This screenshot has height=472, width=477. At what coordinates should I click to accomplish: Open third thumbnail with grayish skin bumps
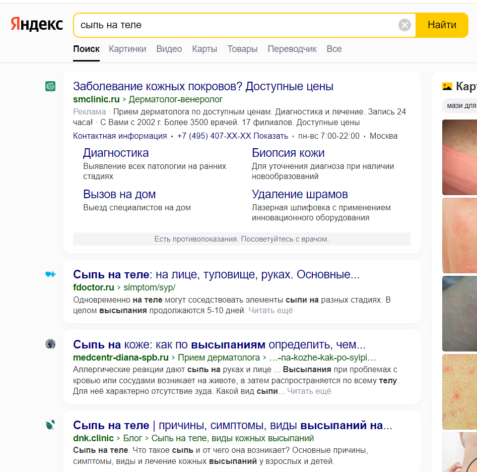[x=460, y=314]
